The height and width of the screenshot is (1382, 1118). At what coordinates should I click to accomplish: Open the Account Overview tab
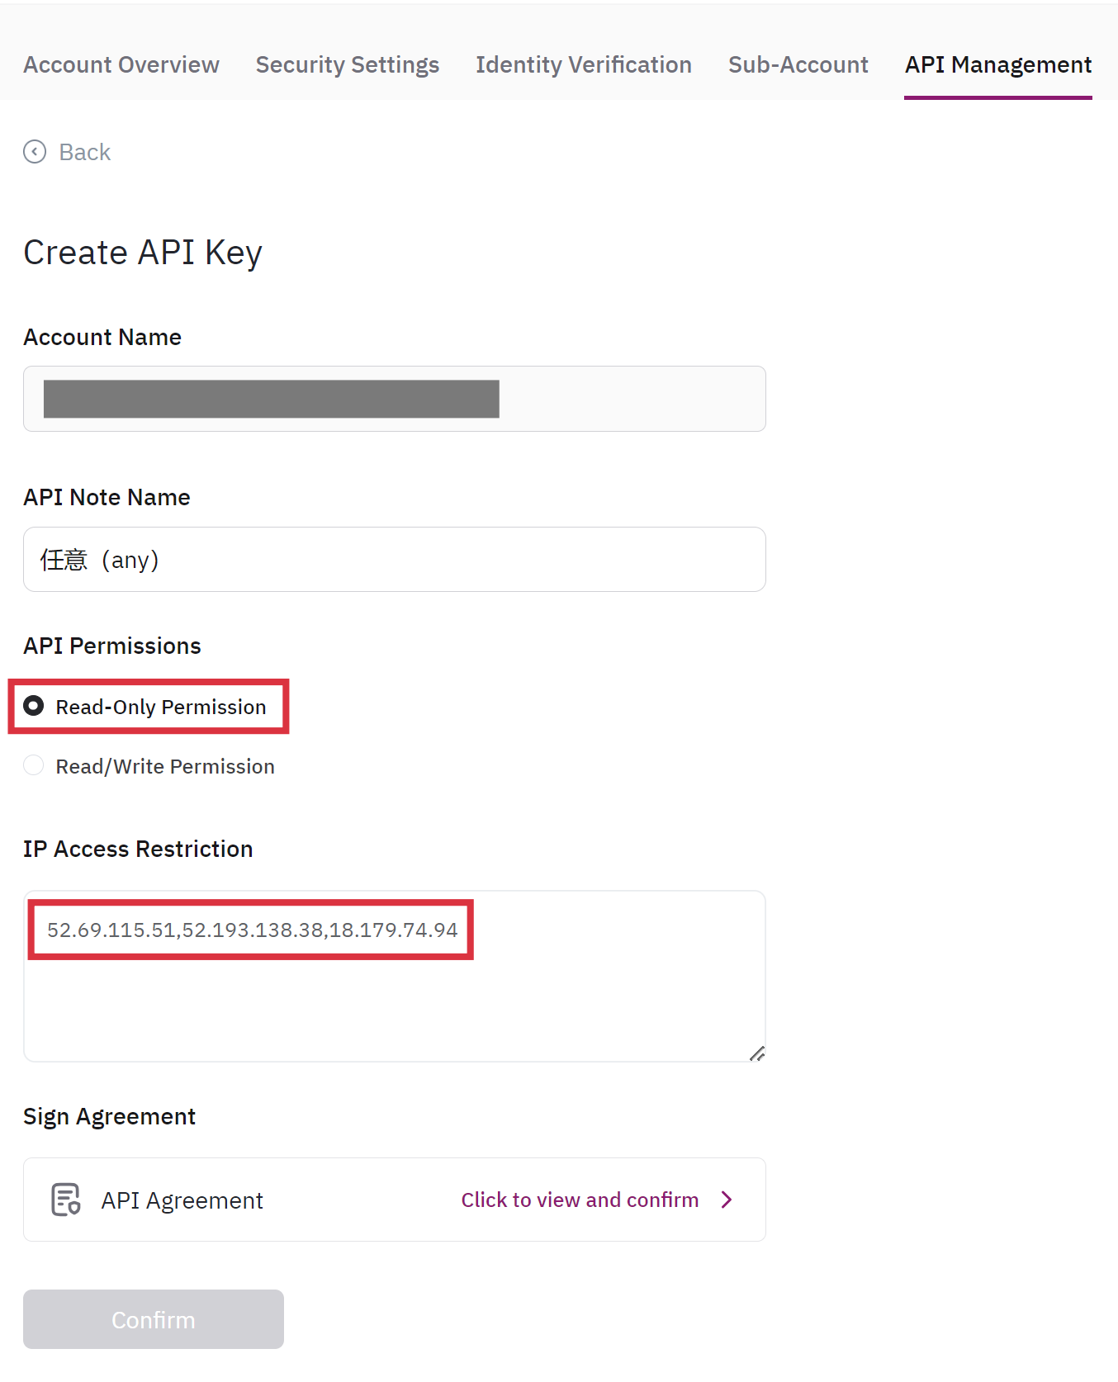(121, 64)
